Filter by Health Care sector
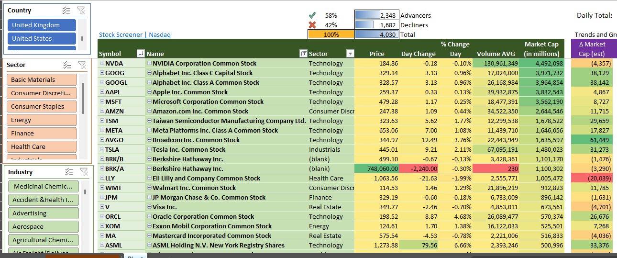The image size is (617, 258). (42, 146)
